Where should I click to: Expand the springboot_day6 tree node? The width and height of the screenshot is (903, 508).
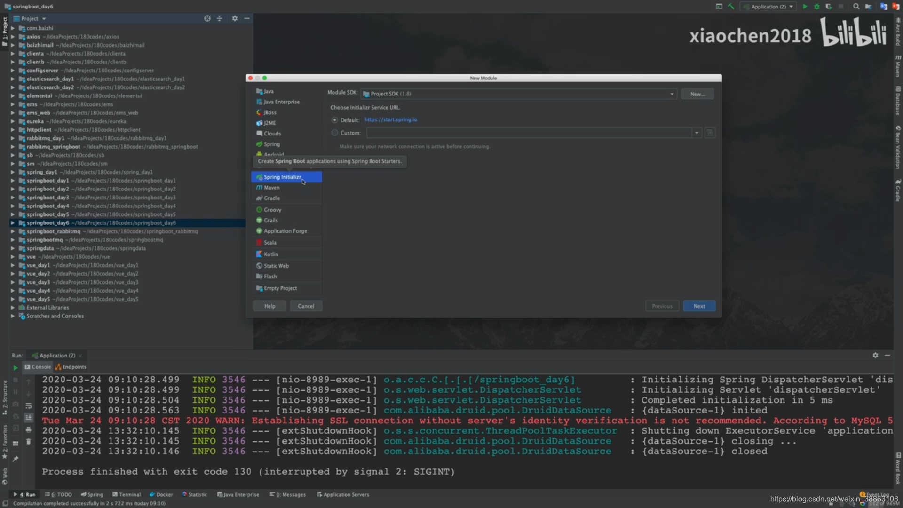pyautogui.click(x=13, y=223)
